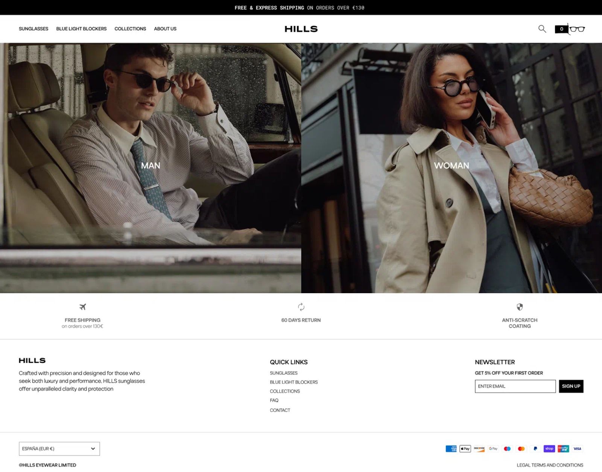
Task: Click the NEWSLETTER heading
Action: point(495,362)
